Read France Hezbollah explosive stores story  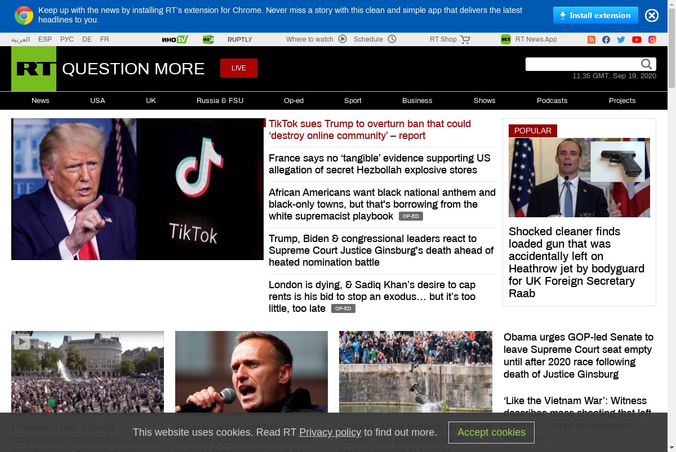(x=380, y=164)
